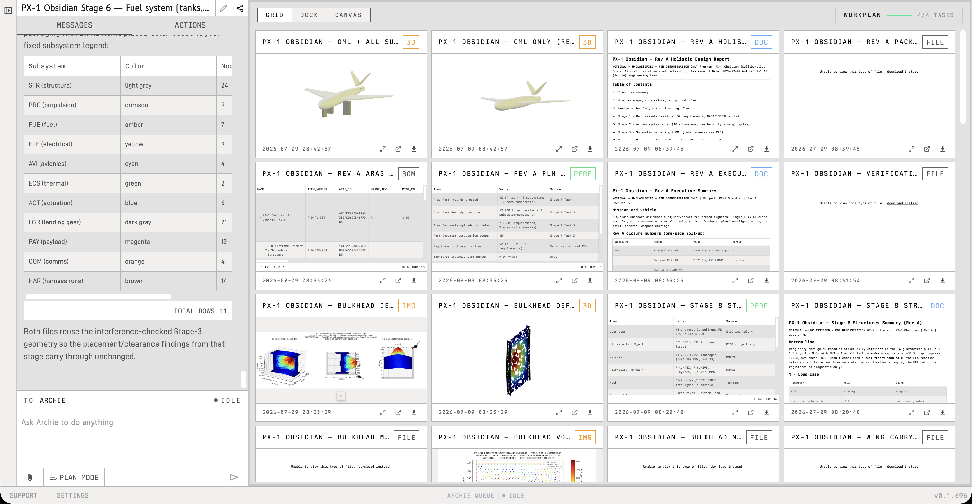Download the REV A ARAS BOM
The image size is (972, 504).
[x=414, y=281]
